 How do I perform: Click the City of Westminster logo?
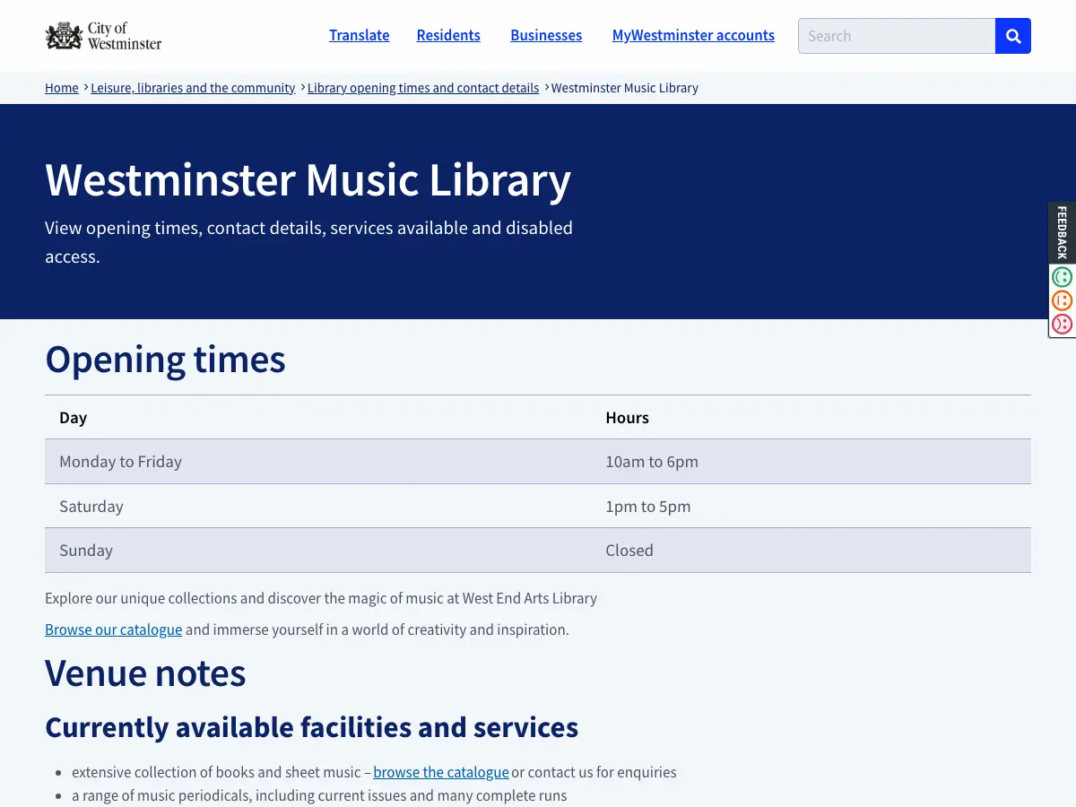(x=104, y=36)
